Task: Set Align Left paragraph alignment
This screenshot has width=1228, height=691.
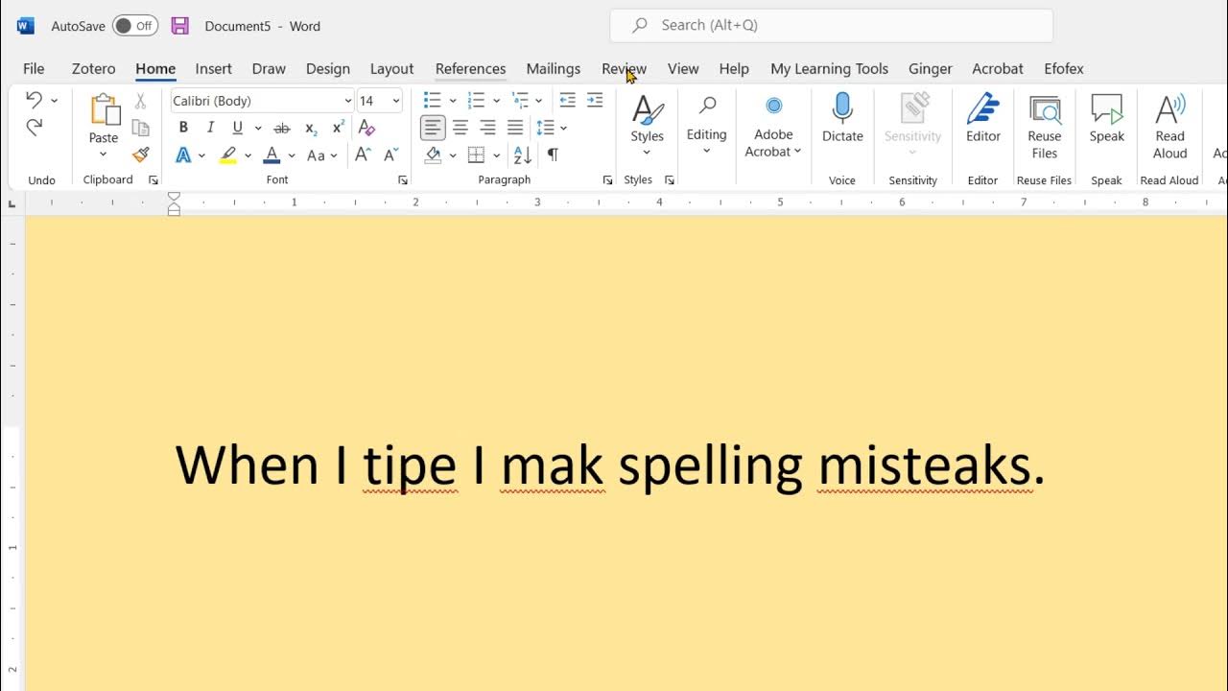Action: (433, 128)
